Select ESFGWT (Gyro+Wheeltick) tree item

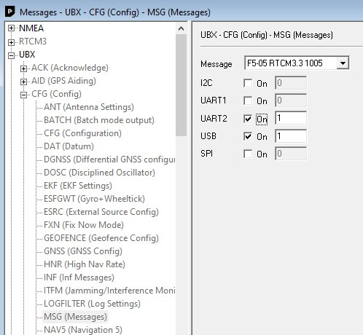pos(94,199)
